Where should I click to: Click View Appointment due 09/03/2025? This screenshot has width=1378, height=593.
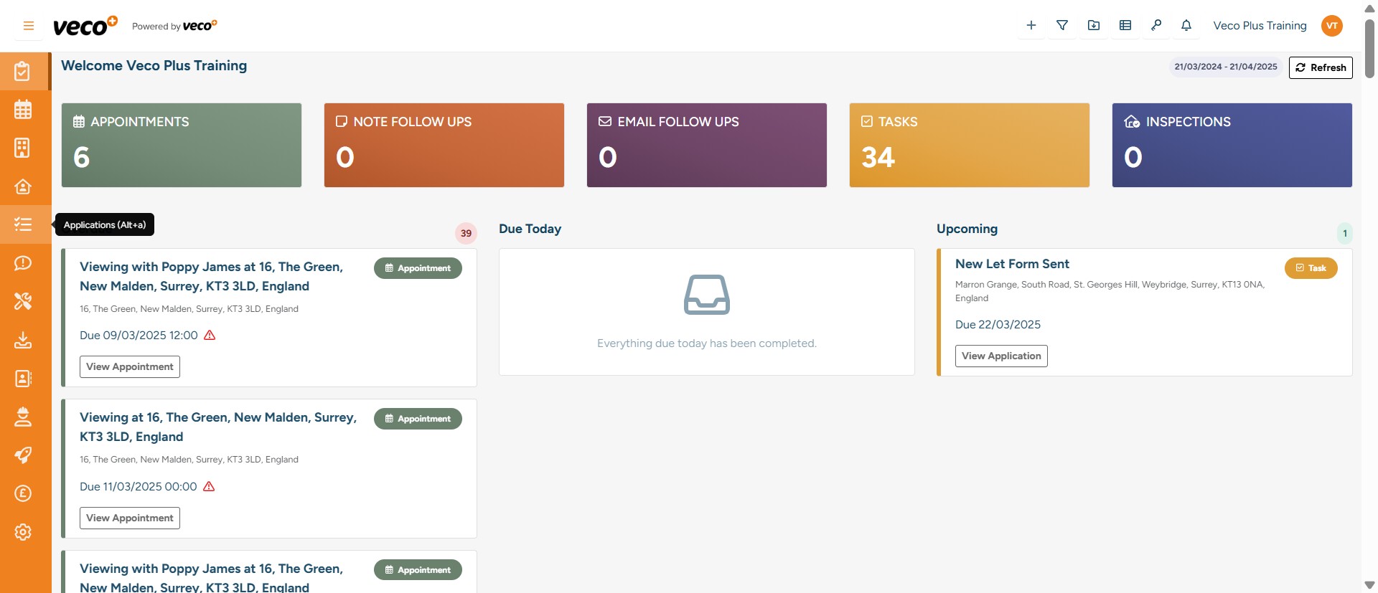point(129,367)
